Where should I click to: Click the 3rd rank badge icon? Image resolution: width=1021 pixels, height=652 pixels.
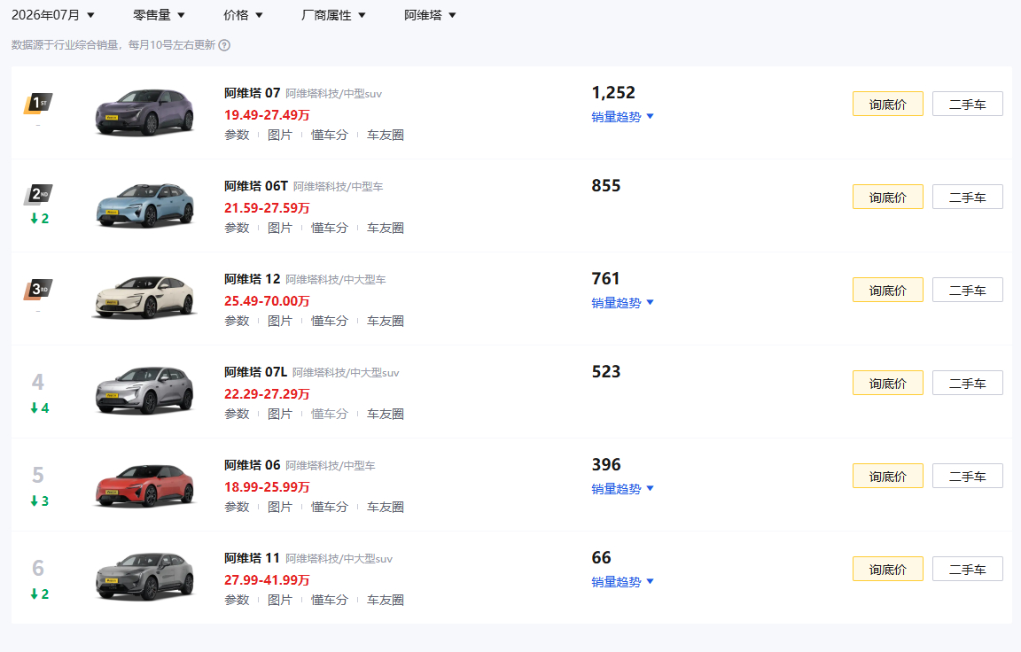pos(38,289)
